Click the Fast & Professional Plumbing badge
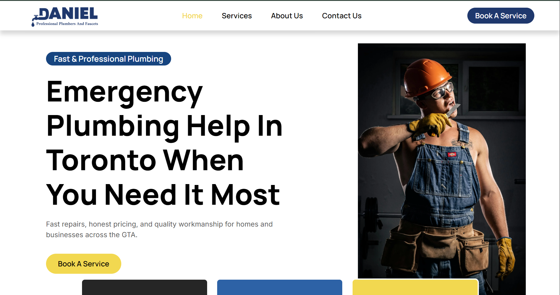The image size is (560, 295). (x=109, y=59)
